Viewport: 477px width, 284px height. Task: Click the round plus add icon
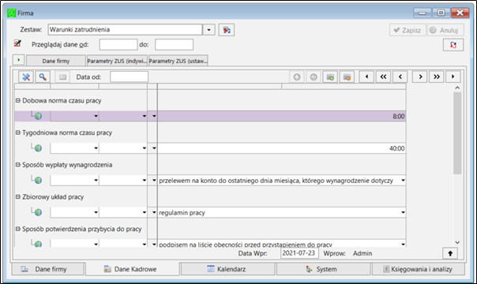297,77
